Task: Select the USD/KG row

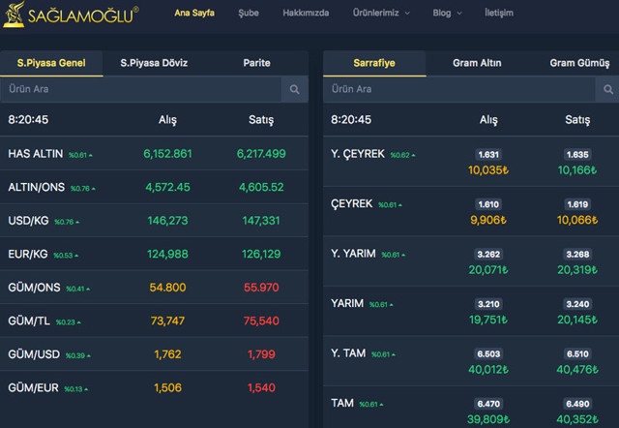Action: pos(155,221)
